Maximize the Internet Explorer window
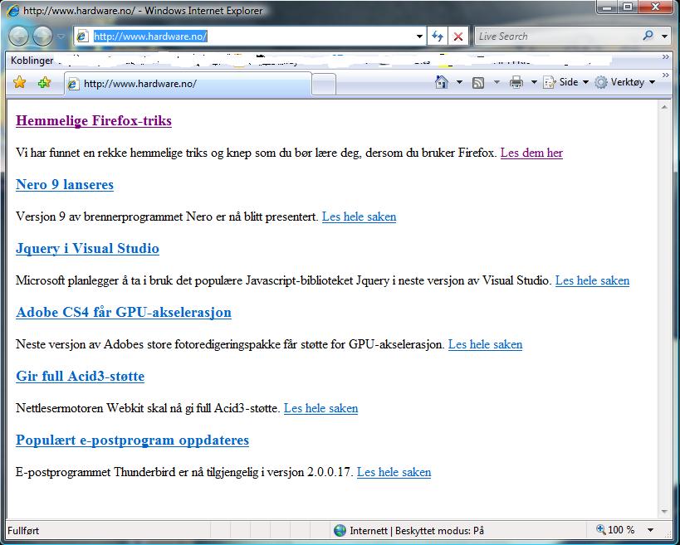 point(628,7)
